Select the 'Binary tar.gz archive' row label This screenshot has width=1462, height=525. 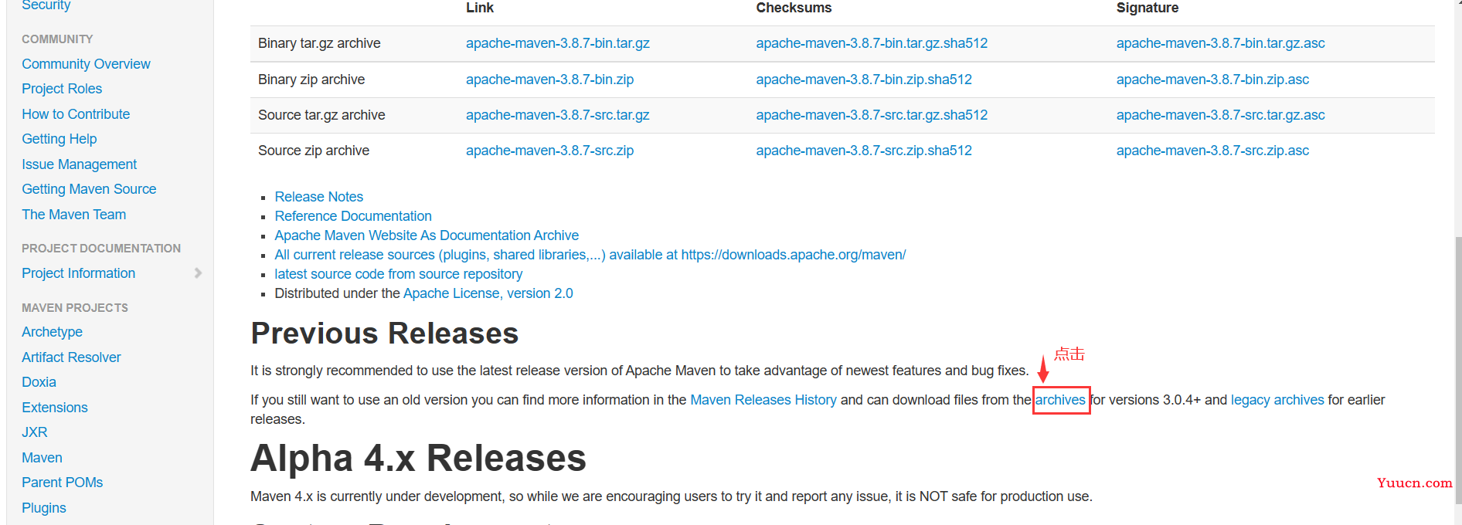(319, 43)
